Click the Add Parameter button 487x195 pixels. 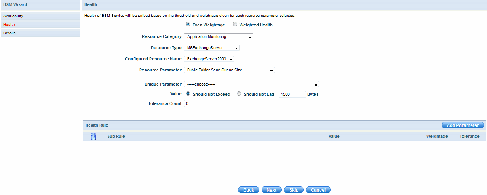(x=462, y=125)
